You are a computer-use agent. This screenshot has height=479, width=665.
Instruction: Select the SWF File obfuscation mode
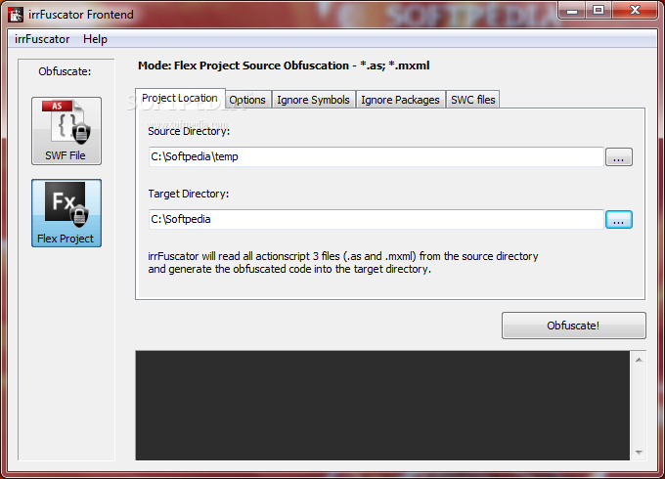tap(66, 131)
